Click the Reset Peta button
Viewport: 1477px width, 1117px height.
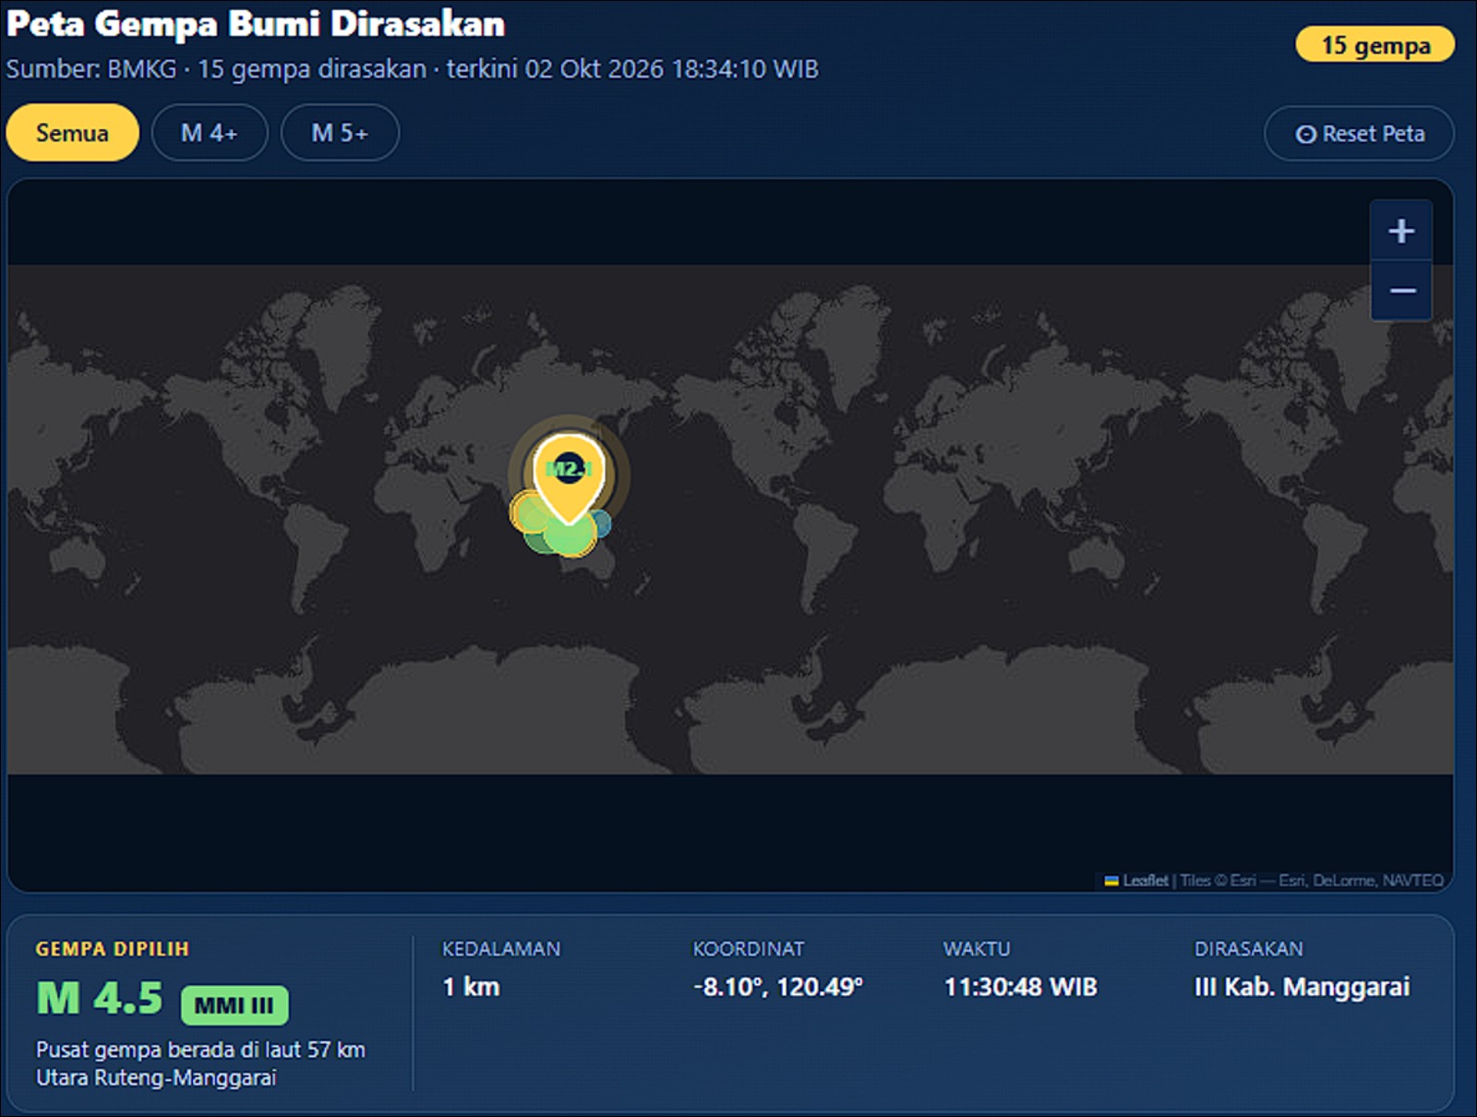[1359, 134]
